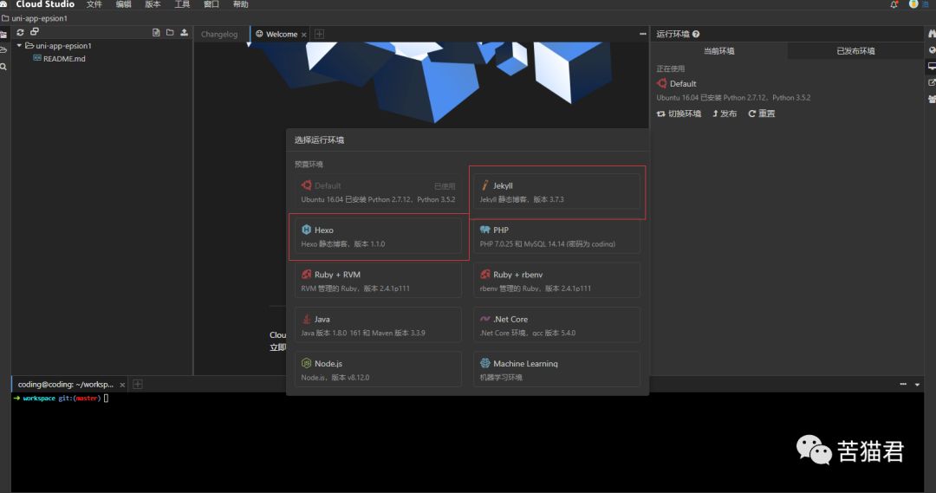Select the Machine Learning environment
This screenshot has height=493, width=936.
[x=556, y=369]
